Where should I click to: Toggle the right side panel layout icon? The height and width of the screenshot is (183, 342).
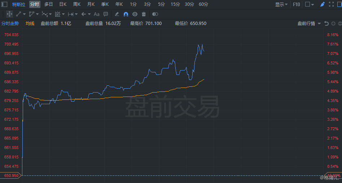point(339,4)
